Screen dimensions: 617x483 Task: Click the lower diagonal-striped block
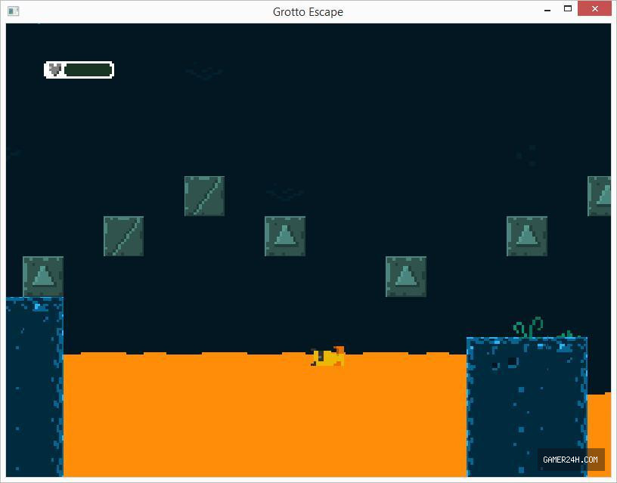(x=123, y=236)
